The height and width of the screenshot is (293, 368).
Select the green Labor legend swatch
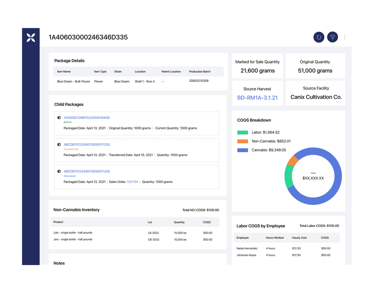pos(242,132)
